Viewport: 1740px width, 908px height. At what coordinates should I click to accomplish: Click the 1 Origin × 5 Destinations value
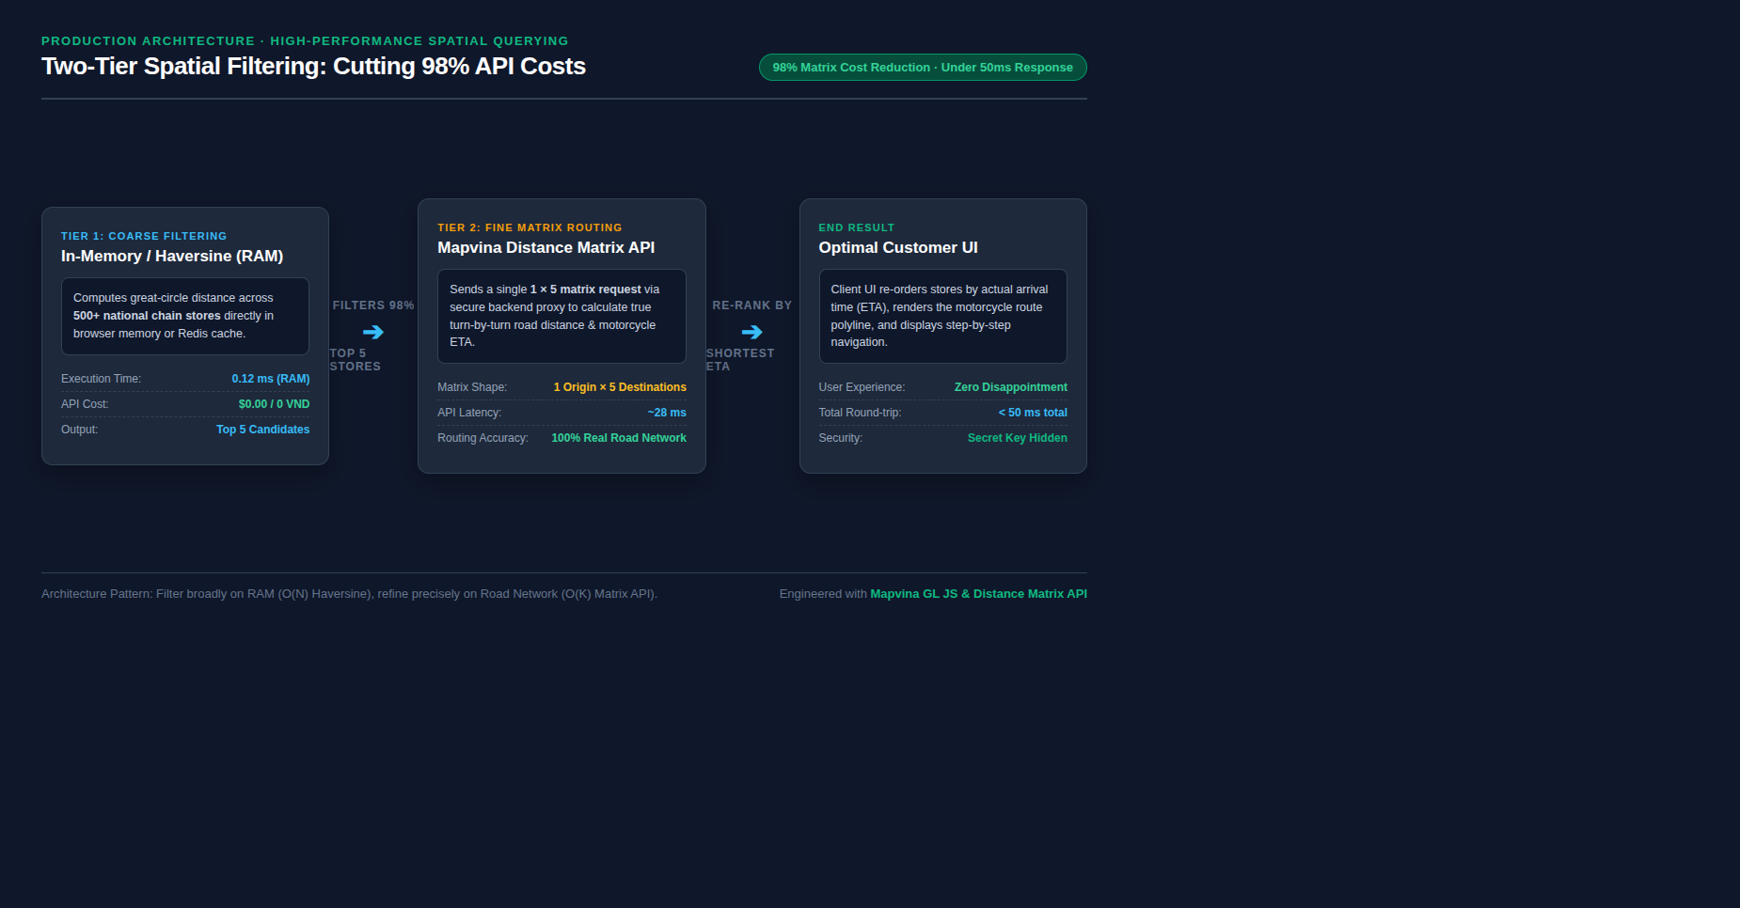pyautogui.click(x=620, y=387)
